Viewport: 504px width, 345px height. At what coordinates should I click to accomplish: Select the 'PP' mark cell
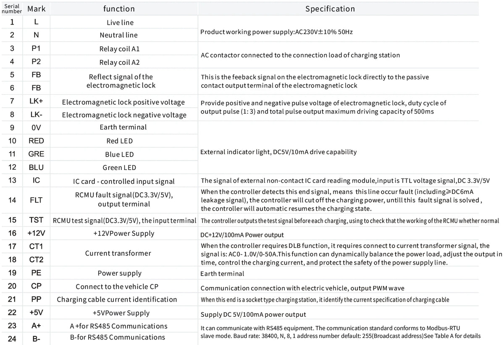pos(36,299)
